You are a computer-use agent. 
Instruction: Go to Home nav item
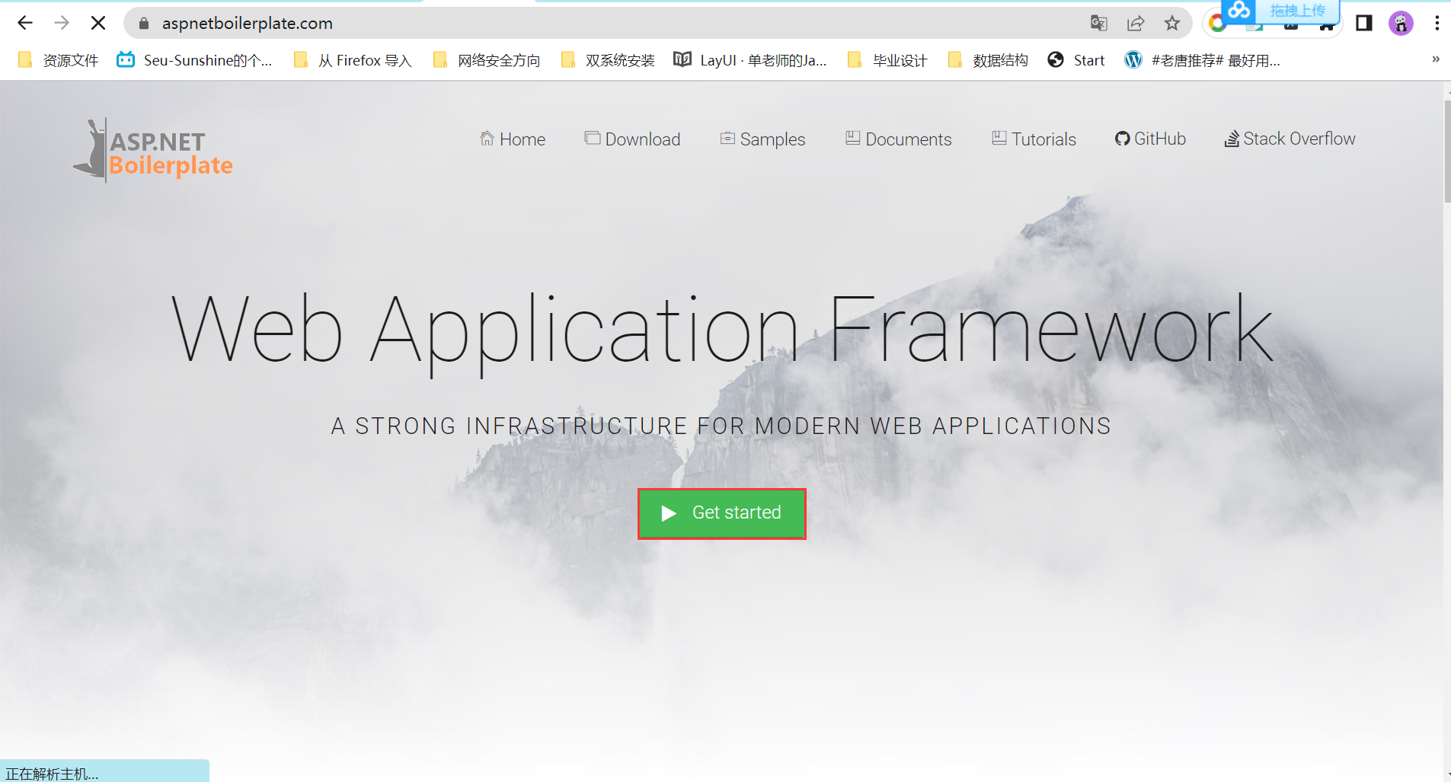[x=513, y=139]
